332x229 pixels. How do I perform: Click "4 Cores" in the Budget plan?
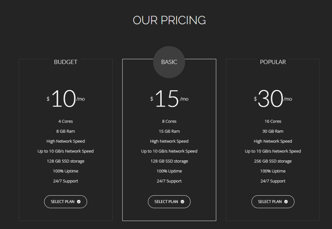click(66, 121)
